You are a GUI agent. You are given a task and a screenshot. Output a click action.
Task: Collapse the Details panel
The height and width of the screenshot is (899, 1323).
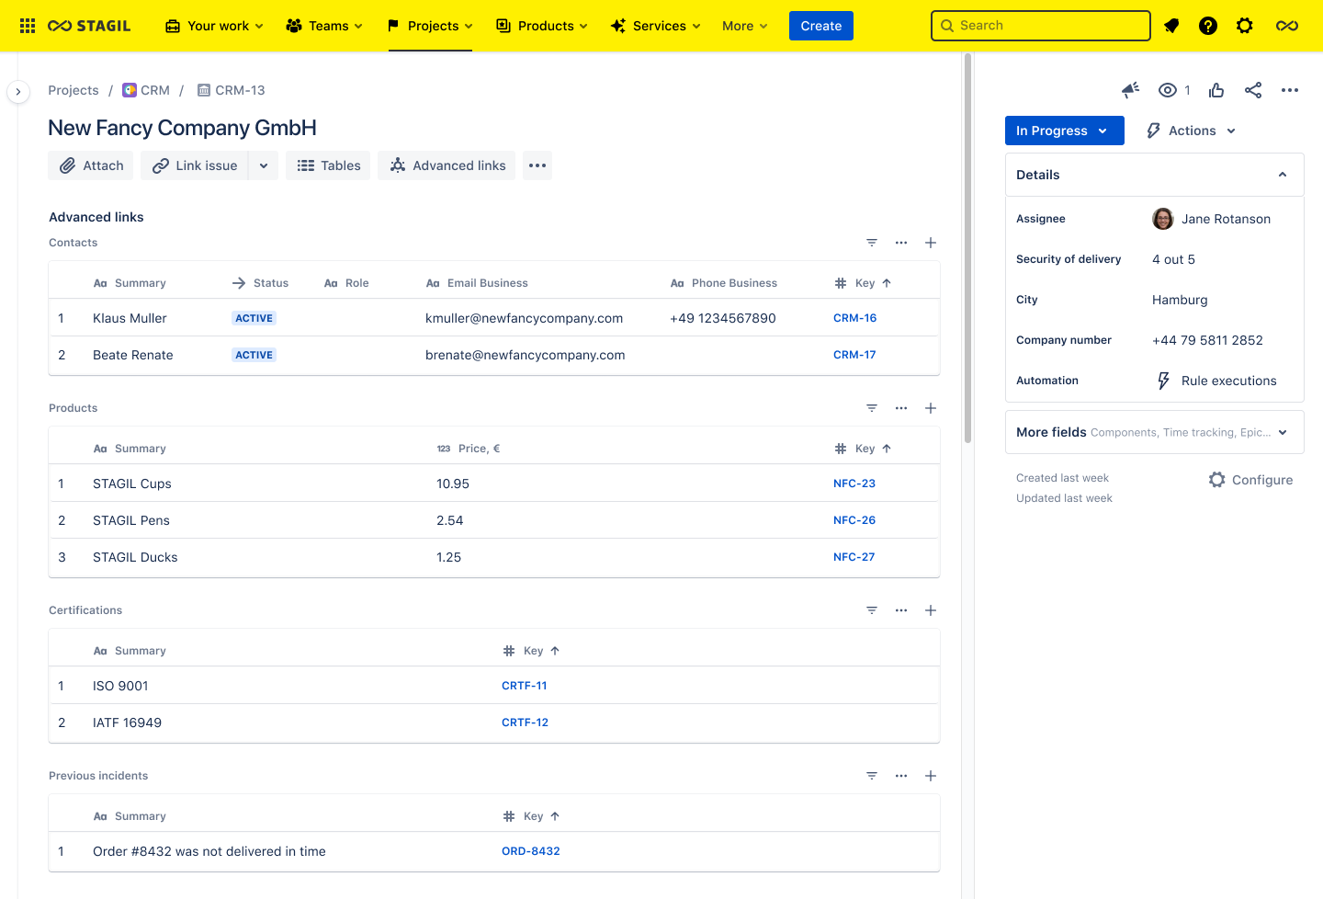click(1283, 175)
